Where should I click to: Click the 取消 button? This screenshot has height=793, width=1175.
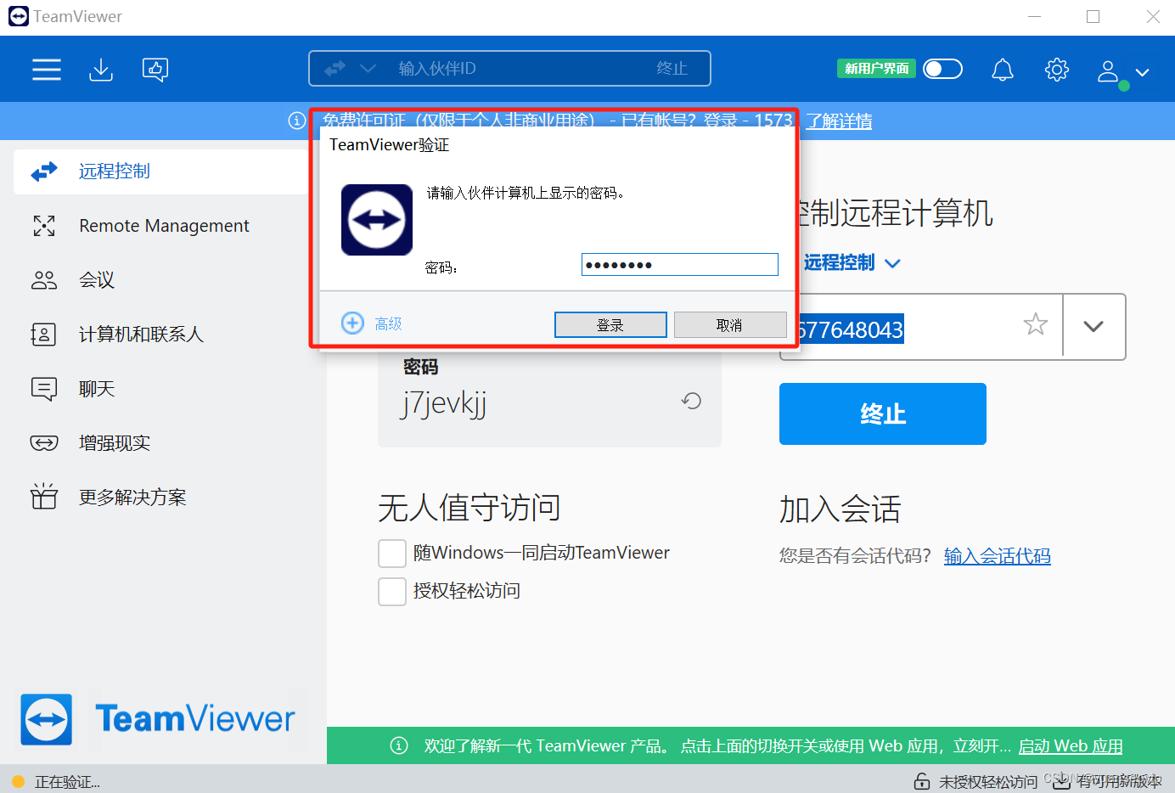[730, 325]
